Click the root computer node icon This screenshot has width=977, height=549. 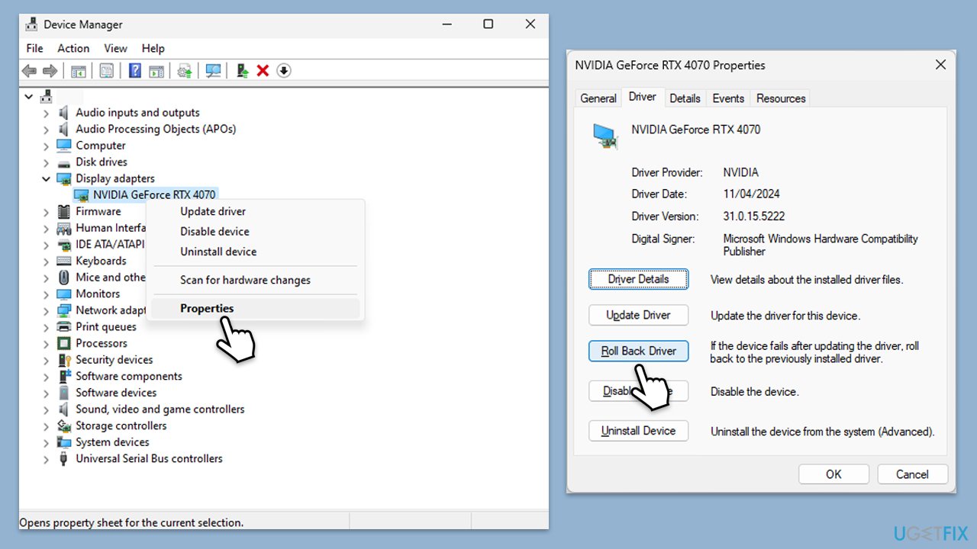[46, 96]
